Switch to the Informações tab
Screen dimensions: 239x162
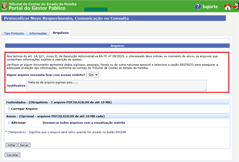[38, 33]
